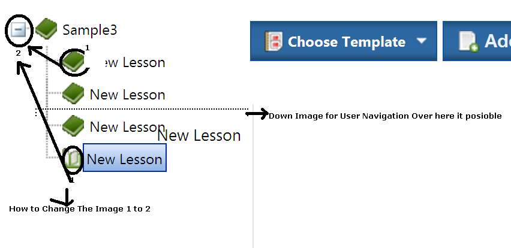Click the Sample3 green book icon
Screen dimensions: 511x248
(46, 28)
